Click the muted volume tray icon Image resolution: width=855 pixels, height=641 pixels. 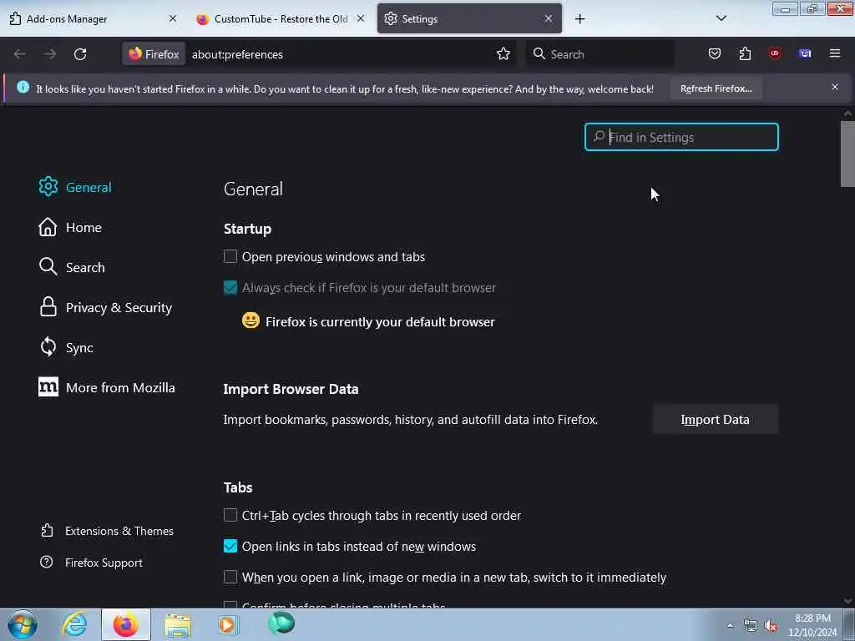pyautogui.click(x=771, y=626)
